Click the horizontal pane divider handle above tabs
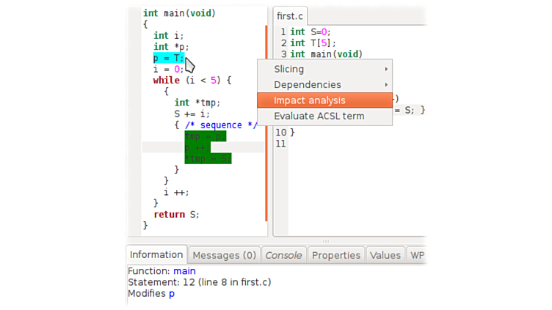Image resolution: width=552 pixels, height=310 pixels. [327, 241]
